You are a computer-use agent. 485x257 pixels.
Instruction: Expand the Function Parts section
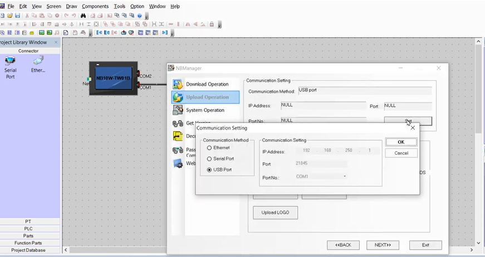point(28,243)
